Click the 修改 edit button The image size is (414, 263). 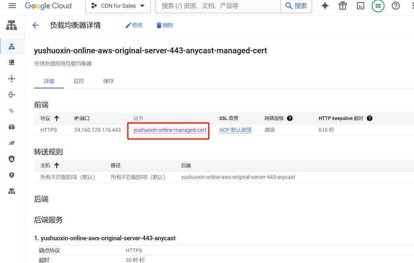tap(134, 25)
